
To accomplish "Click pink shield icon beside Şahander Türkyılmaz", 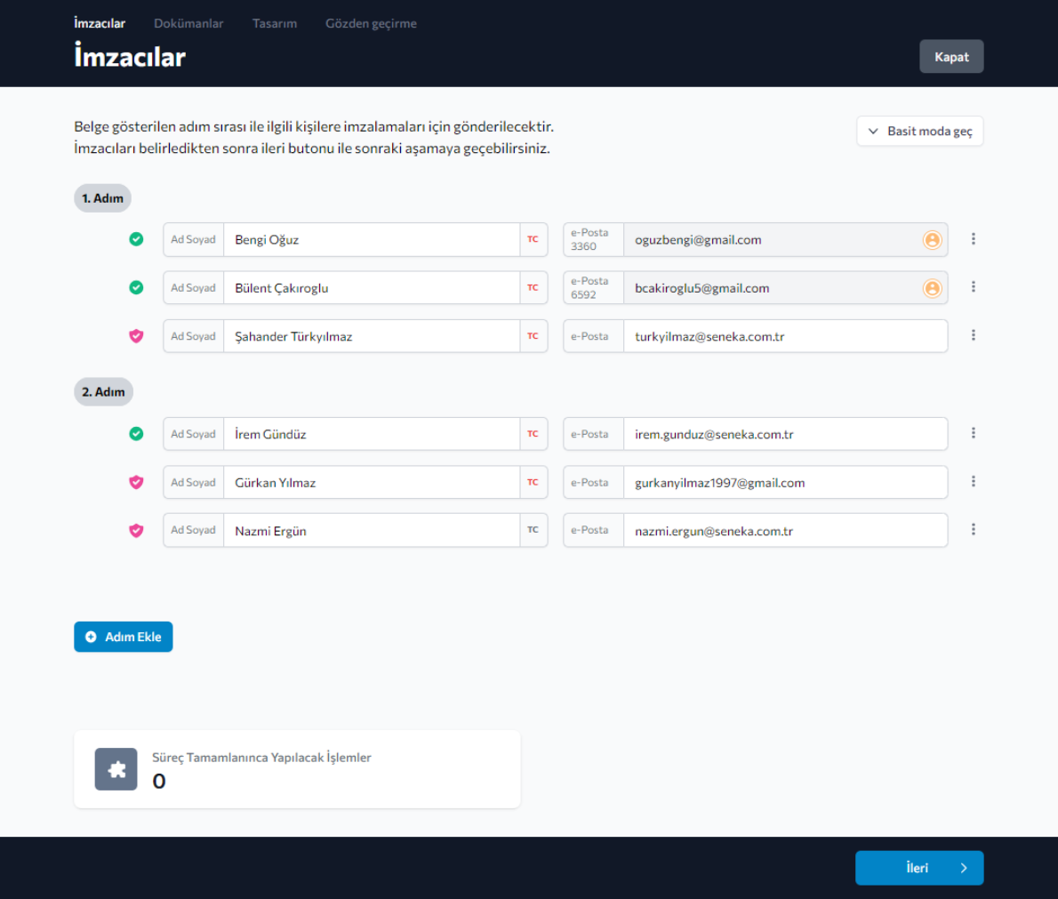I will [136, 336].
